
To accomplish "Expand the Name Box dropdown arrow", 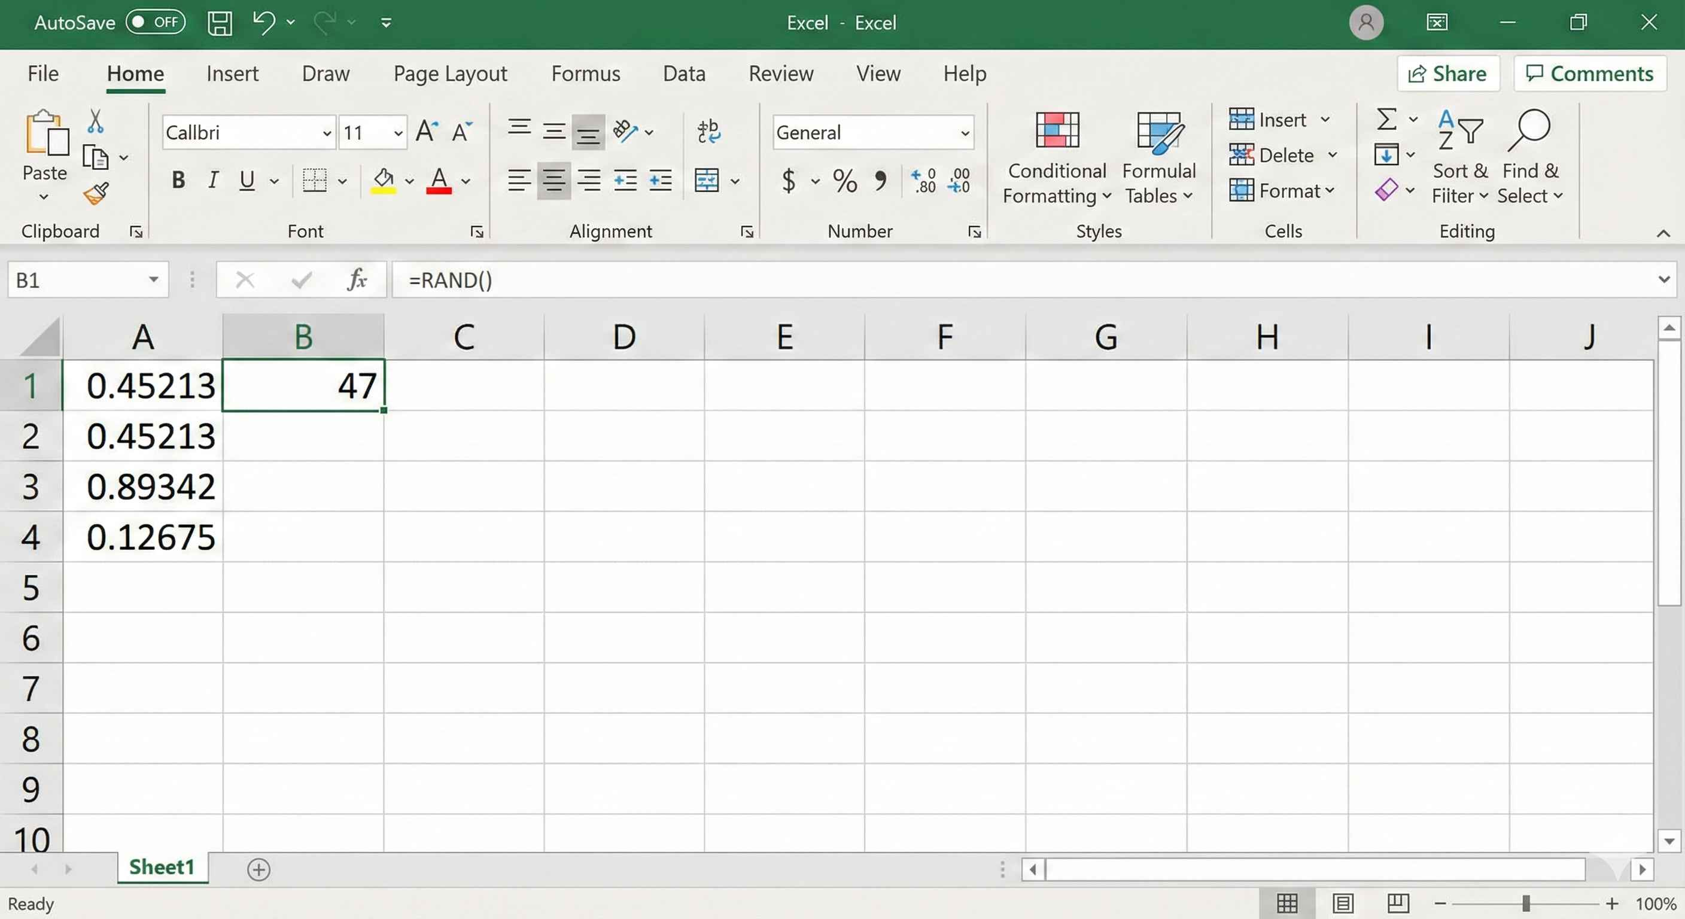I will point(154,280).
